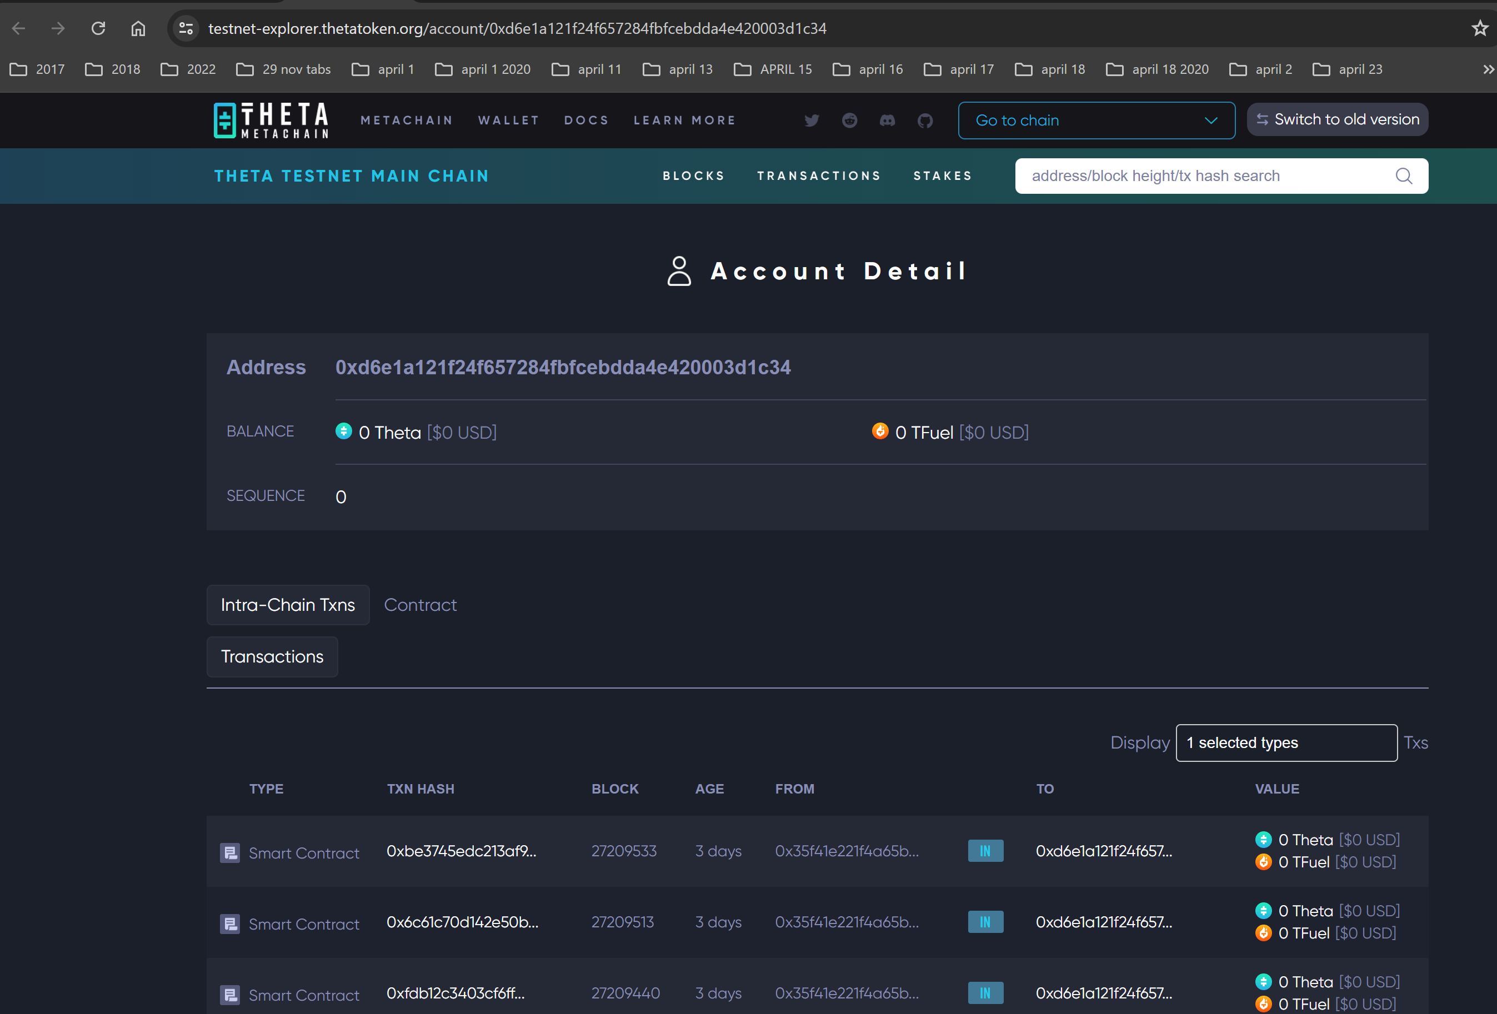Click the Twitter icon in header
The height and width of the screenshot is (1014, 1497).
(812, 121)
